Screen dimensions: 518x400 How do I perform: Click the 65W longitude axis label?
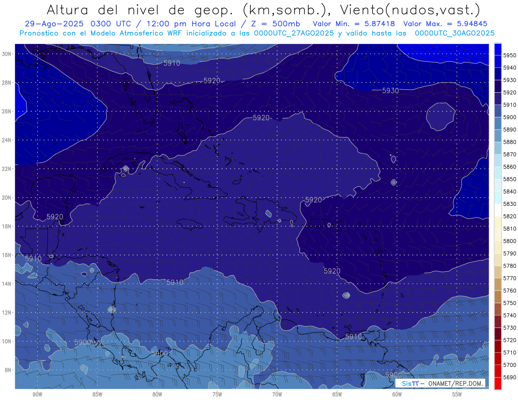[337, 394]
